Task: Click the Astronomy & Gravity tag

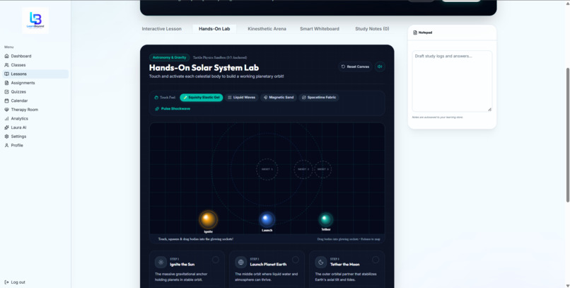Action: pyautogui.click(x=170, y=57)
